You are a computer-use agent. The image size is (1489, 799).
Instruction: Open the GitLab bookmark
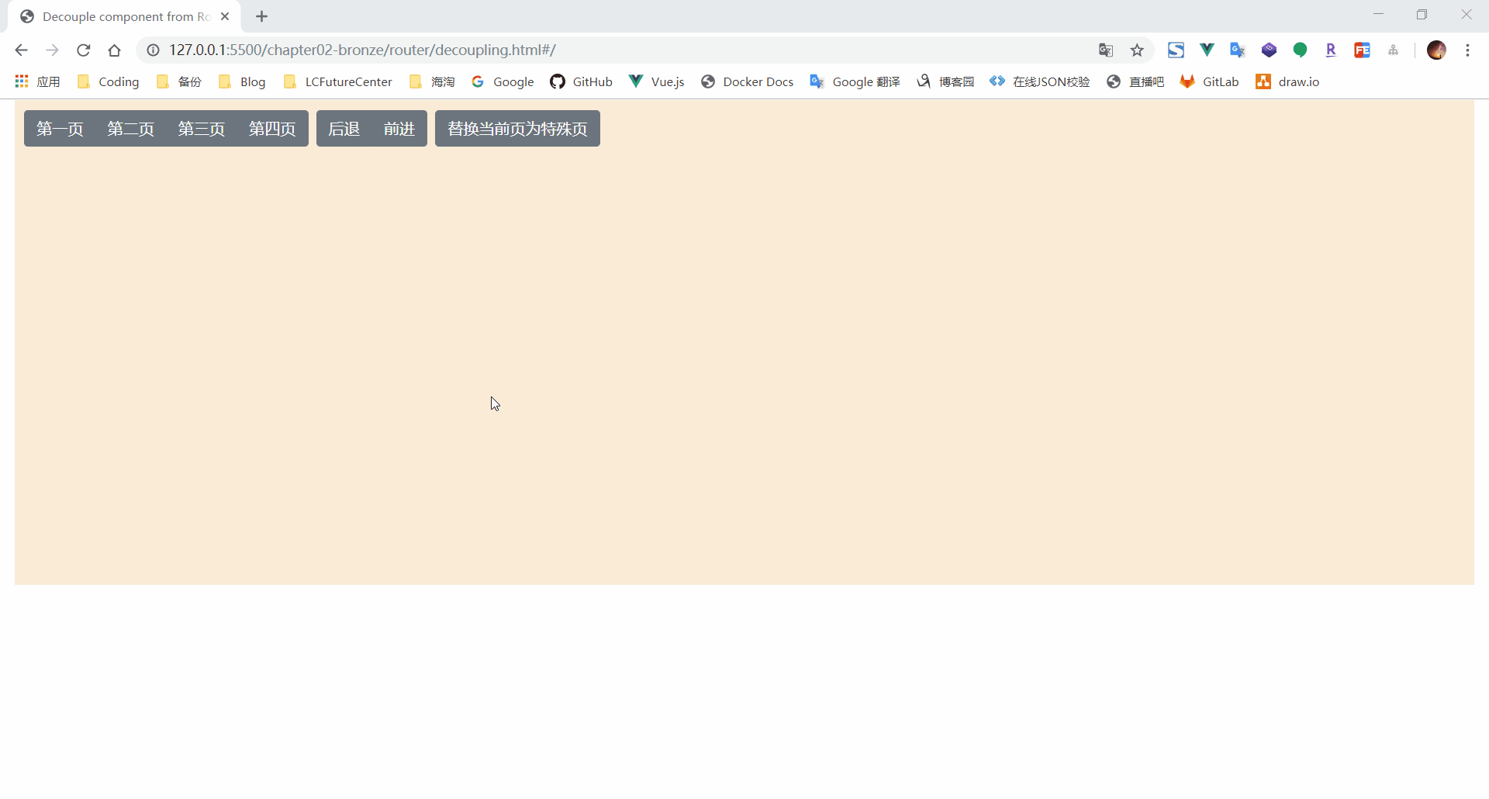pos(1209,81)
